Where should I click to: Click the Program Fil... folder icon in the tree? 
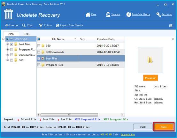click(16, 49)
